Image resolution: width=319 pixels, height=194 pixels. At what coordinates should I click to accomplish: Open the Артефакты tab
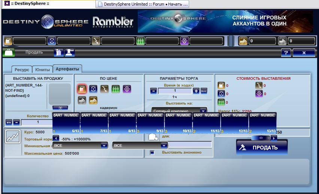[67, 69]
